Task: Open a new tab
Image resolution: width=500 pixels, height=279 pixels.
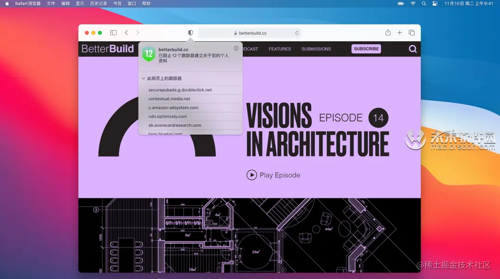Action: (x=400, y=32)
